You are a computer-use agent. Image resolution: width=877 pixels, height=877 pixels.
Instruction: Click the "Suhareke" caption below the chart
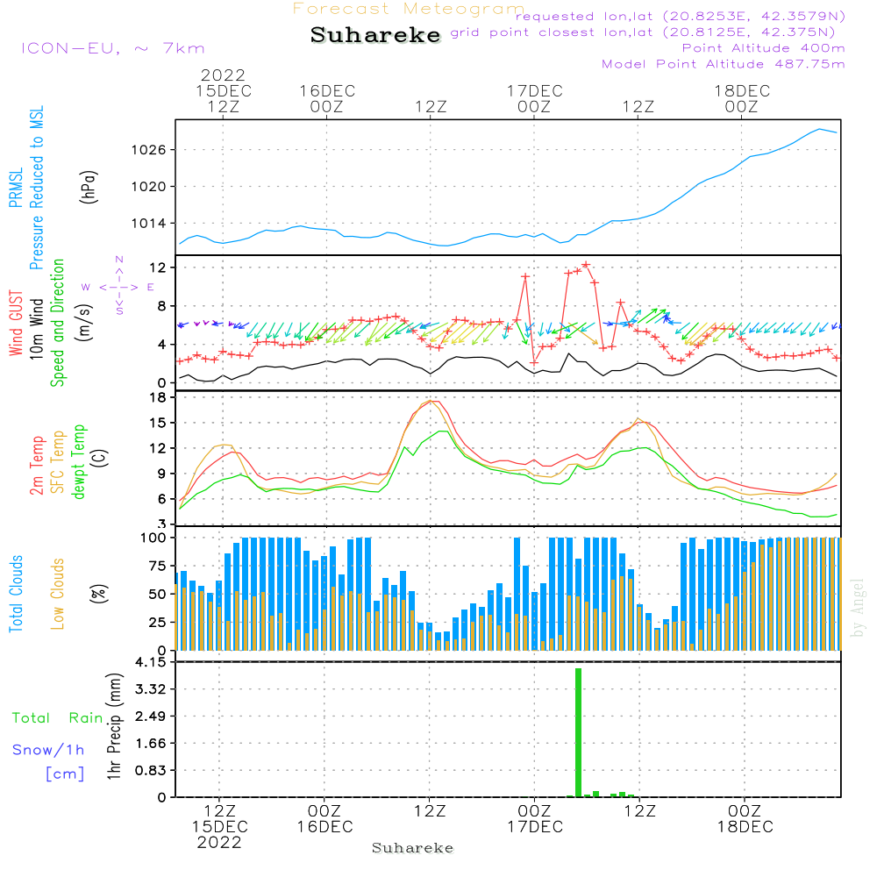(412, 848)
